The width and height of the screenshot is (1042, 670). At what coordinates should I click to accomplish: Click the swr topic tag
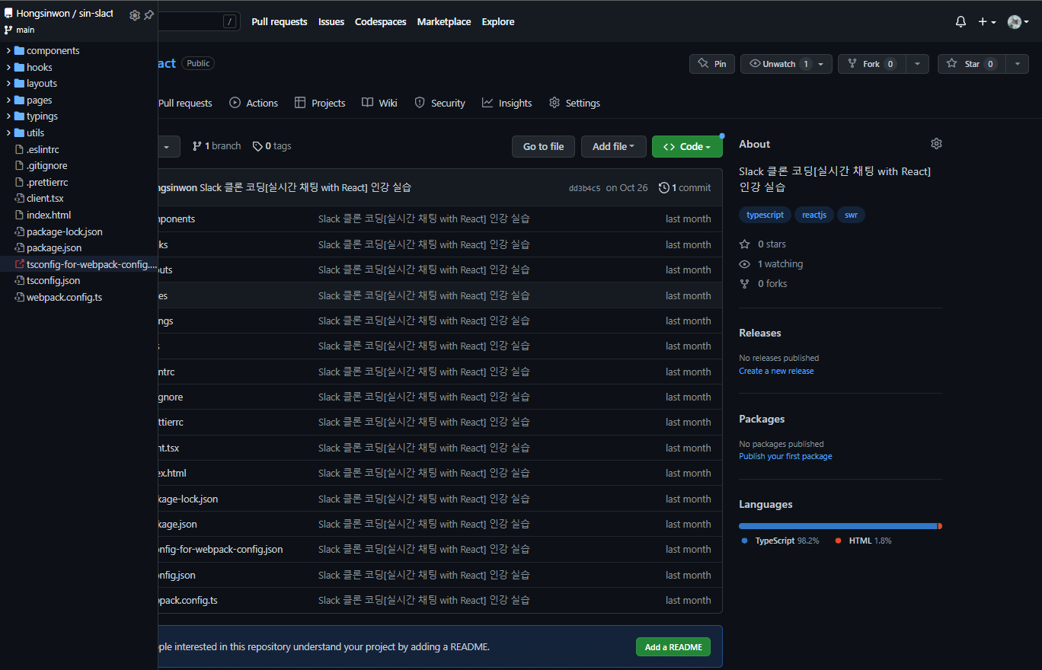(x=851, y=215)
